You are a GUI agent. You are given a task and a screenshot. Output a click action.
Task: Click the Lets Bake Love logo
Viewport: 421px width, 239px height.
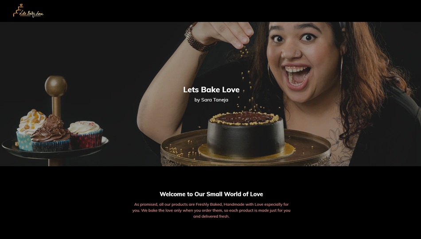click(28, 11)
